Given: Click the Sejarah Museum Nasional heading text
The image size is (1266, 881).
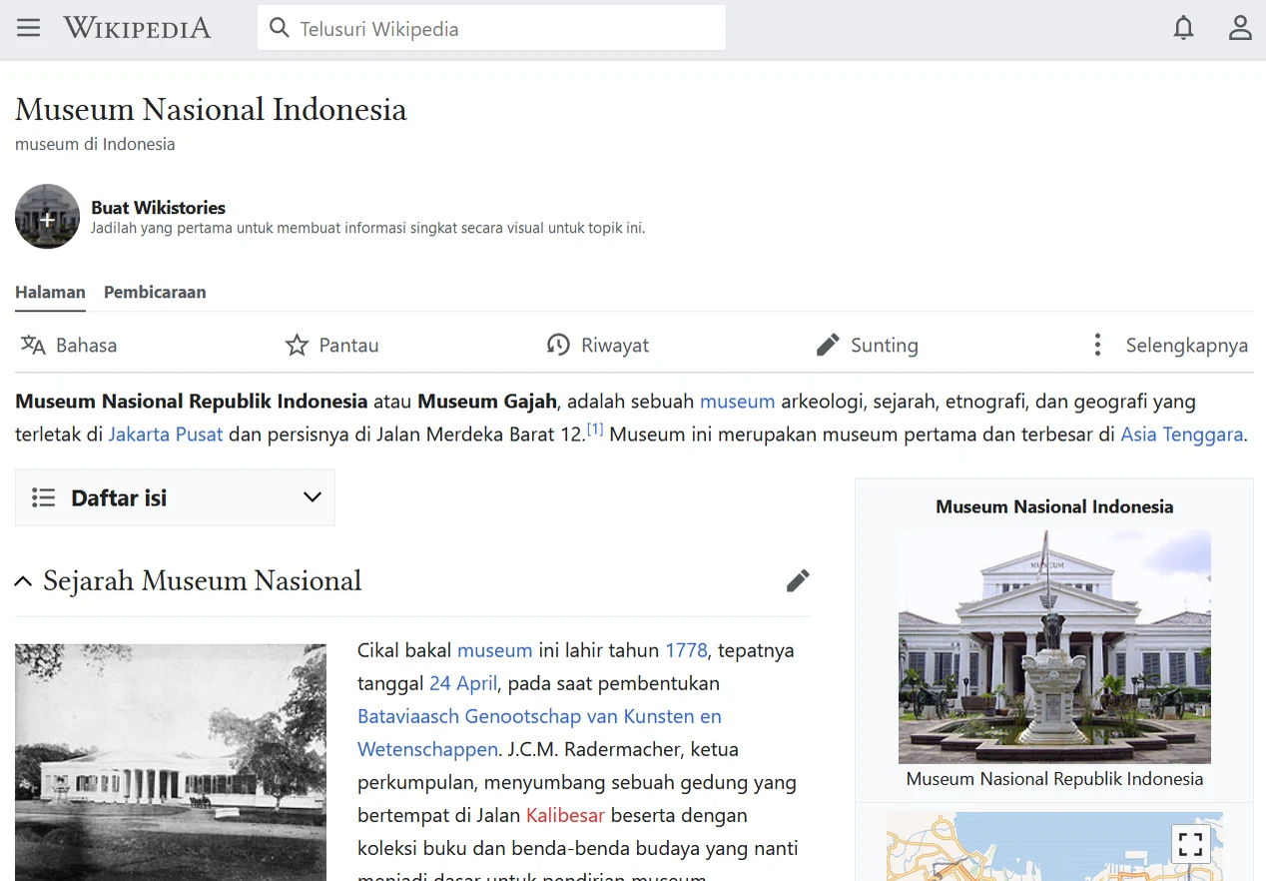Looking at the screenshot, I should (202, 580).
